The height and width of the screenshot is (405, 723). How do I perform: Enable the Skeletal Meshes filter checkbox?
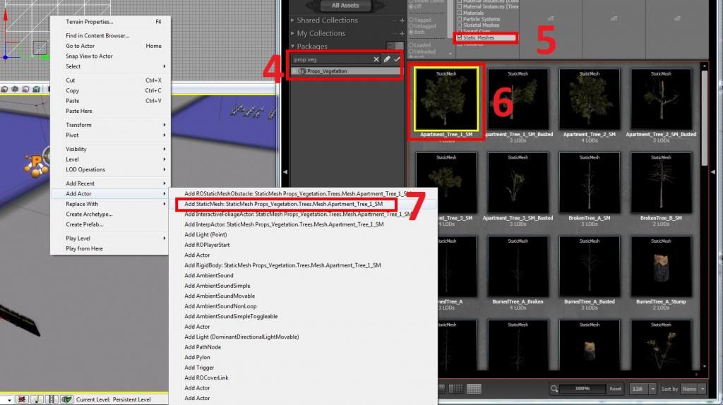pos(460,25)
